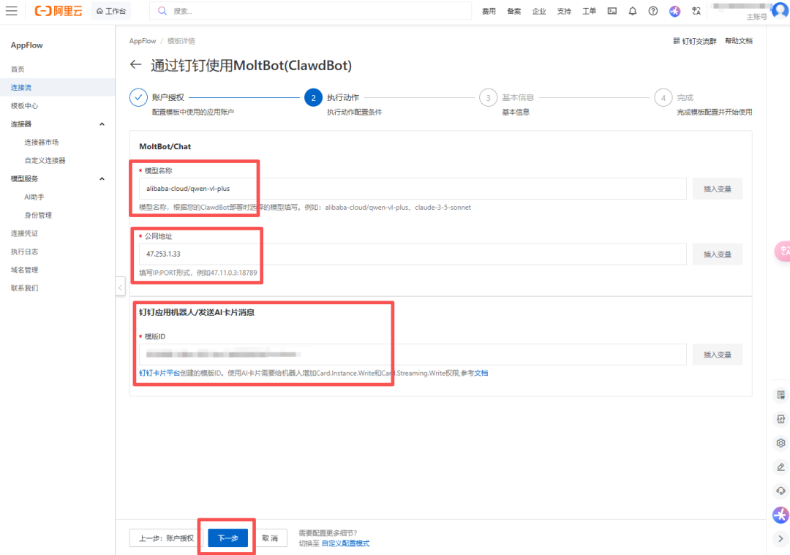This screenshot has width=790, height=555.
Task: Open the AI assistant icon in header
Action: point(674,11)
